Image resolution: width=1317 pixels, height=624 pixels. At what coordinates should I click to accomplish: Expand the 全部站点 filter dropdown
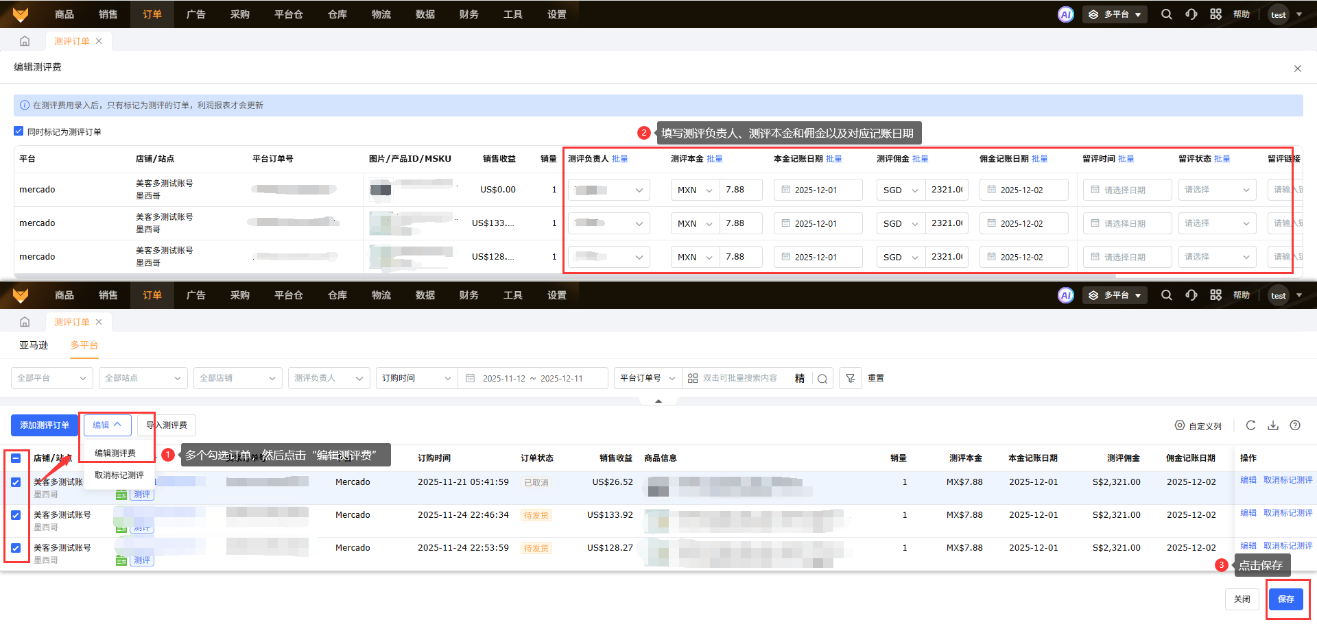click(x=143, y=378)
